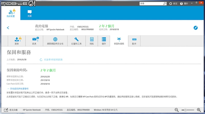This screenshot has height=114, width=205.
Task: Open Internet and Security (網際網路與安全性) section
Action: click(x=55, y=41)
